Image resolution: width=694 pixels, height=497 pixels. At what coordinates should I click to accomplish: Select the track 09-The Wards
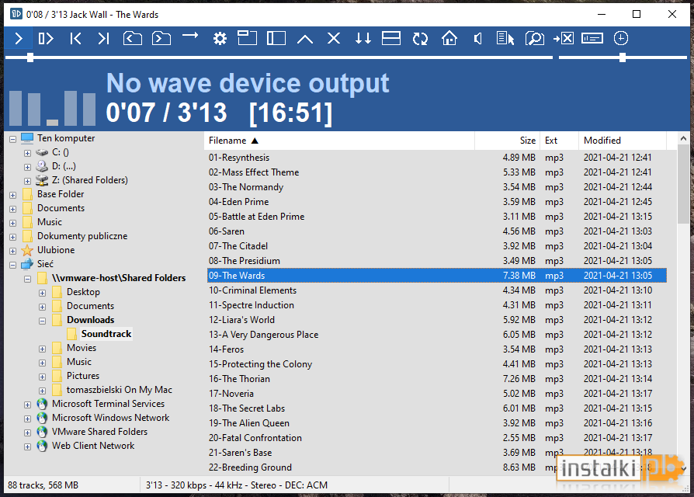pyautogui.click(x=437, y=275)
